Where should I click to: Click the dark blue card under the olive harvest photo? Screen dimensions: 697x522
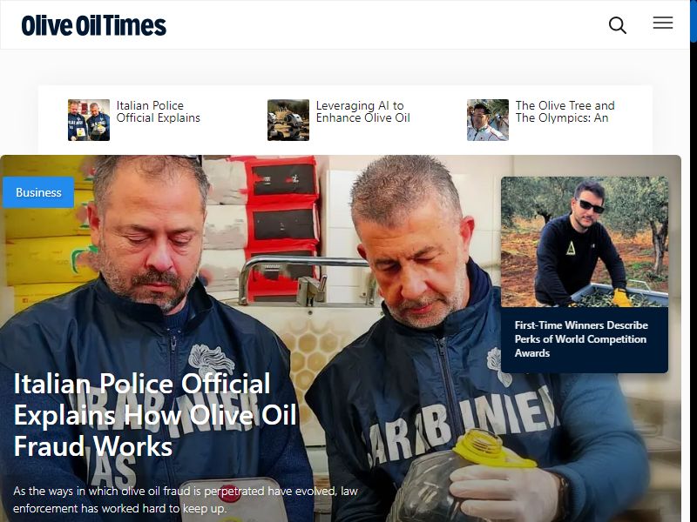585,340
